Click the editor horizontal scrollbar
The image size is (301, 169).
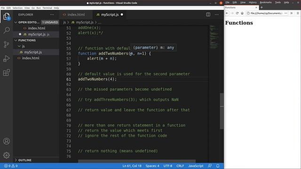coord(137,161)
